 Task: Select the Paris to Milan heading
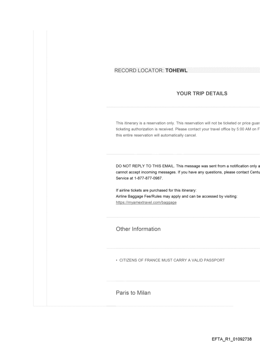(x=133, y=293)
